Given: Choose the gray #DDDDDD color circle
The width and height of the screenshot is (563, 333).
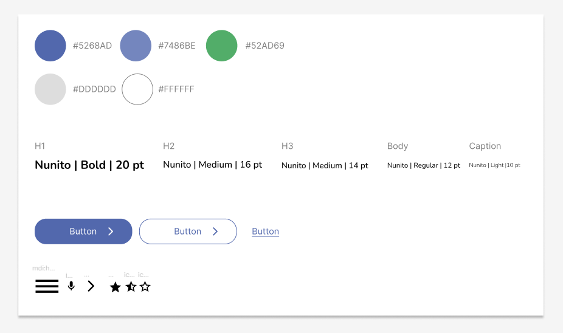Looking at the screenshot, I should (50, 89).
